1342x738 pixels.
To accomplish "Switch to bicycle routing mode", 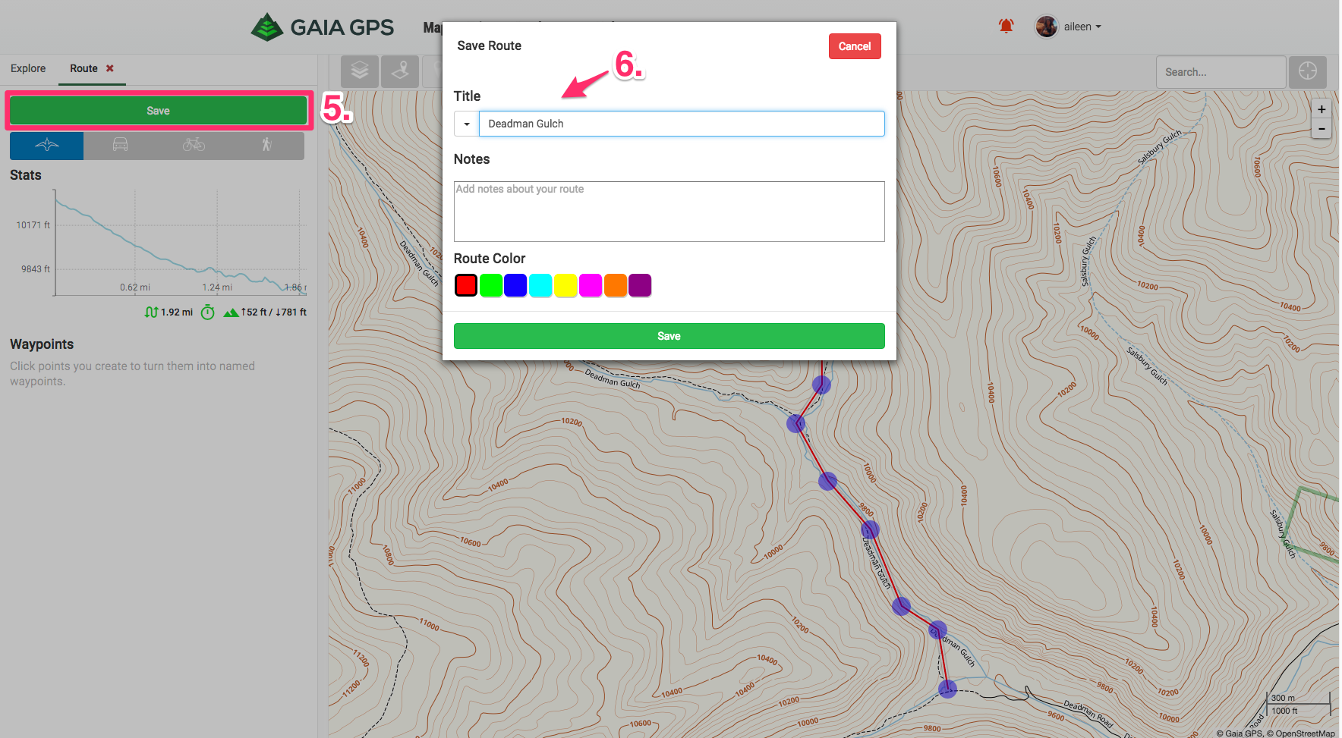I will click(x=194, y=145).
